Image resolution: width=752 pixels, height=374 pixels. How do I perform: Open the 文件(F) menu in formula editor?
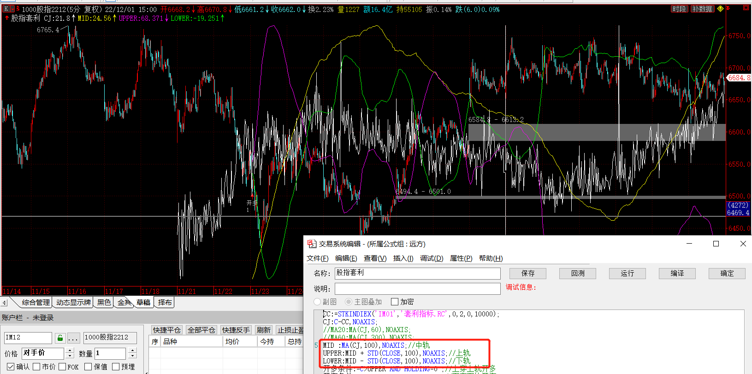318,258
